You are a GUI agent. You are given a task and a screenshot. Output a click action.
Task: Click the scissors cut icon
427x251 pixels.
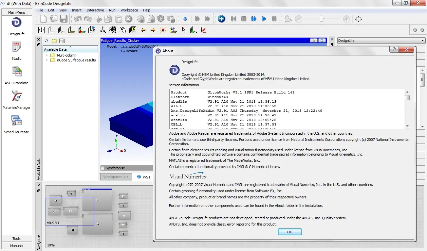pos(98,19)
